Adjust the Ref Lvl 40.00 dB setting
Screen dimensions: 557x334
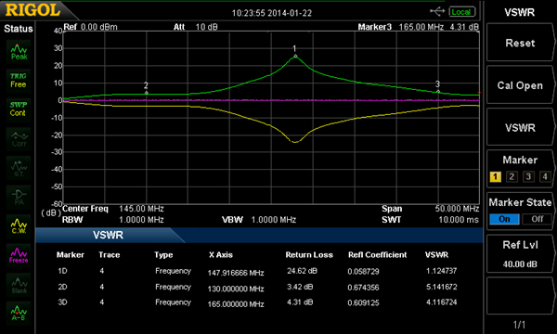(x=520, y=254)
